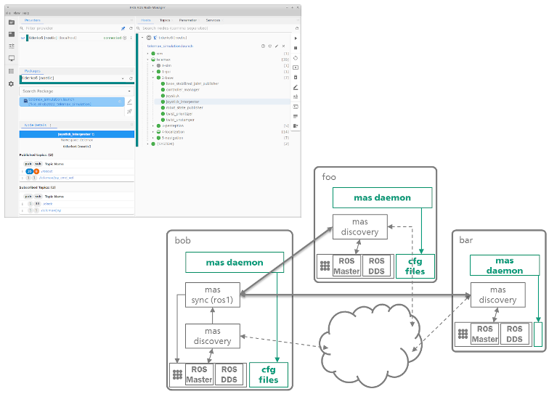Image resolution: width=549 pixels, height=394 pixels.
Task: Click the edit pencil beside the launch file entry
Action: tap(129, 102)
